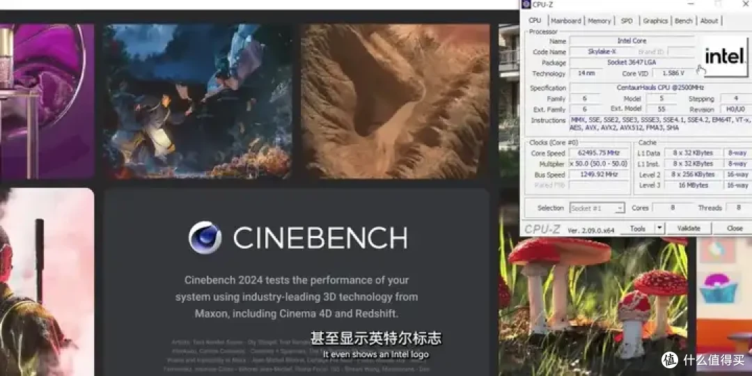Image resolution: width=752 pixels, height=376 pixels.
Task: Click the Bus Speed value 1249.92 MHz
Action: pyautogui.click(x=599, y=175)
